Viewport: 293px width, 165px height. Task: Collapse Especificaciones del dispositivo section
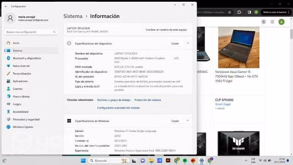tap(188, 43)
